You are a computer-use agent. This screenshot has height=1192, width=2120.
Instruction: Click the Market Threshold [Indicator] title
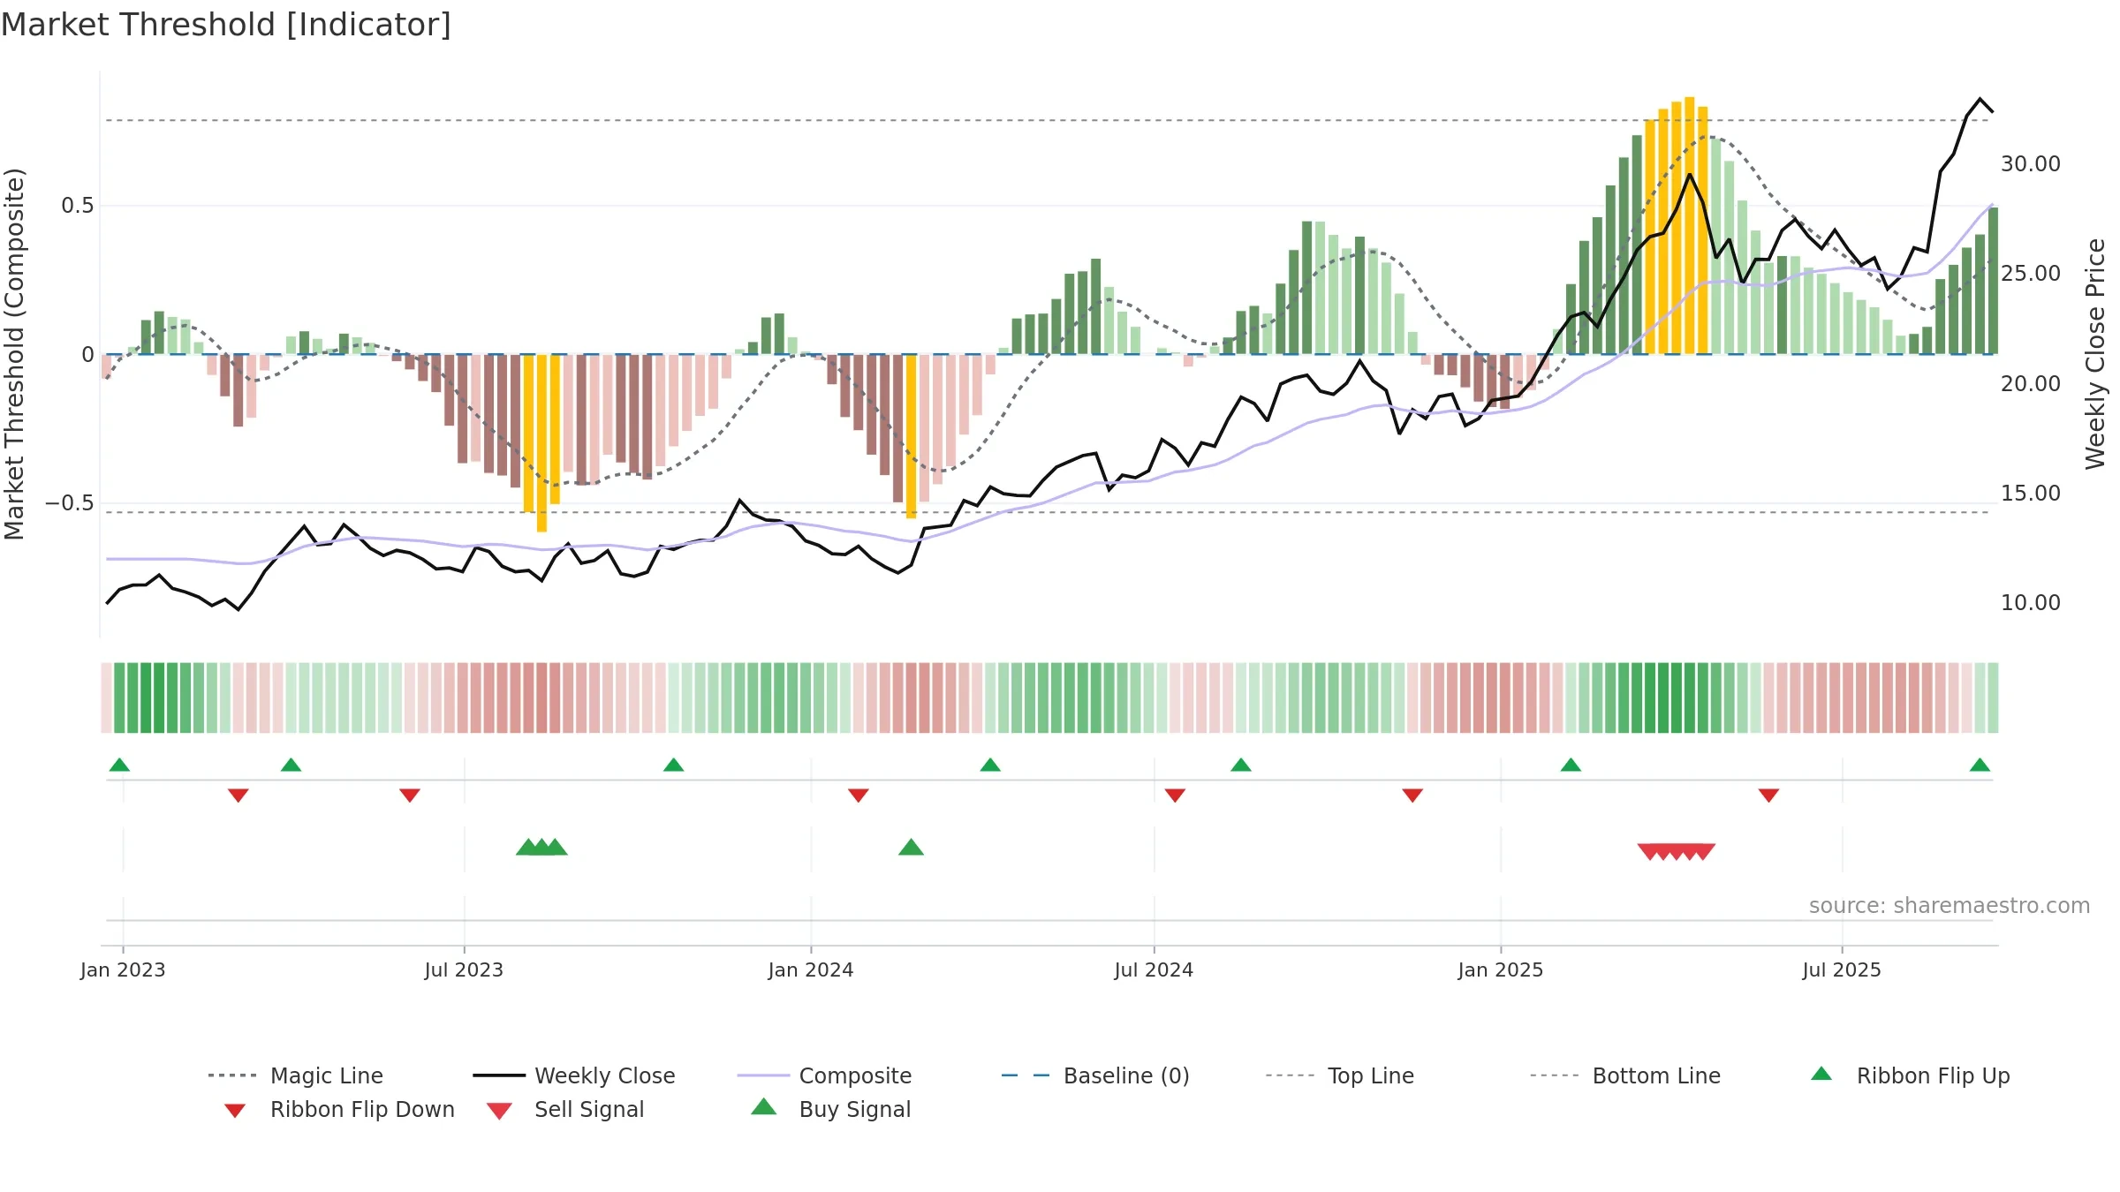(x=226, y=25)
